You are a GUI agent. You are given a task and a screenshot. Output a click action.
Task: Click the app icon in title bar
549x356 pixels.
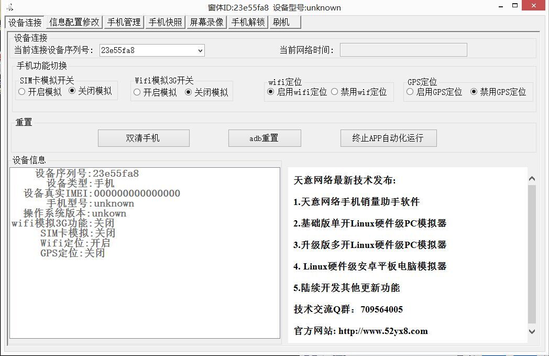(9, 7)
